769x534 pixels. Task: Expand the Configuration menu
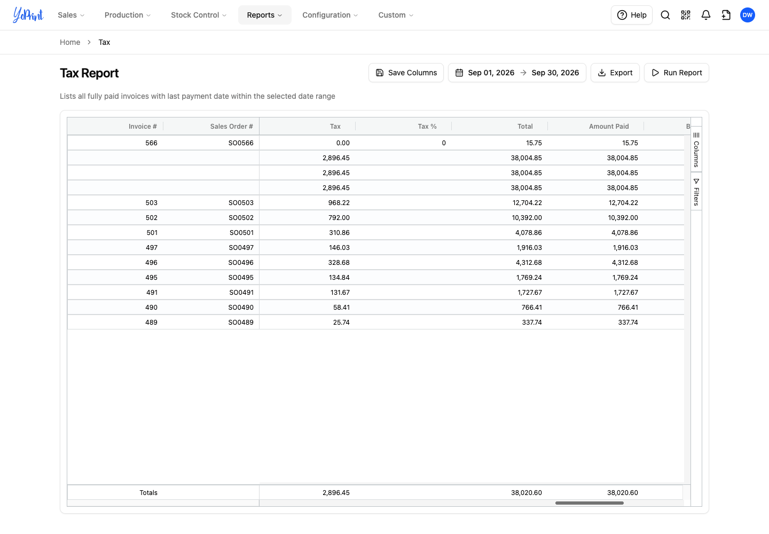click(330, 15)
